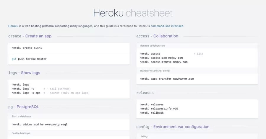Viewport: 266px width, 139px height.
Task: Click the "heroku logs -s app" line
Action: (x=26, y=93)
